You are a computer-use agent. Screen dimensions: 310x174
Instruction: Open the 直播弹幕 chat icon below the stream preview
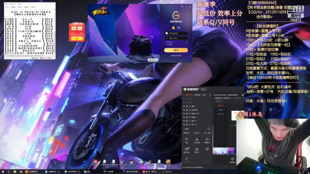click(x=232, y=160)
